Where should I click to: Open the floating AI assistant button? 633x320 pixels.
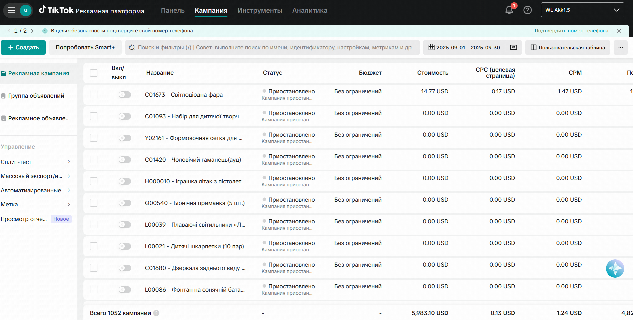[615, 268]
